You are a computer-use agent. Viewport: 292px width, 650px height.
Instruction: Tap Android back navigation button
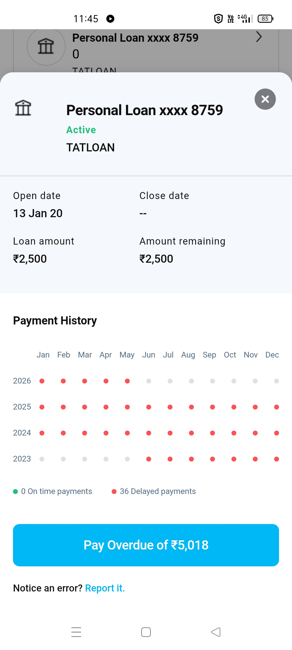216,632
